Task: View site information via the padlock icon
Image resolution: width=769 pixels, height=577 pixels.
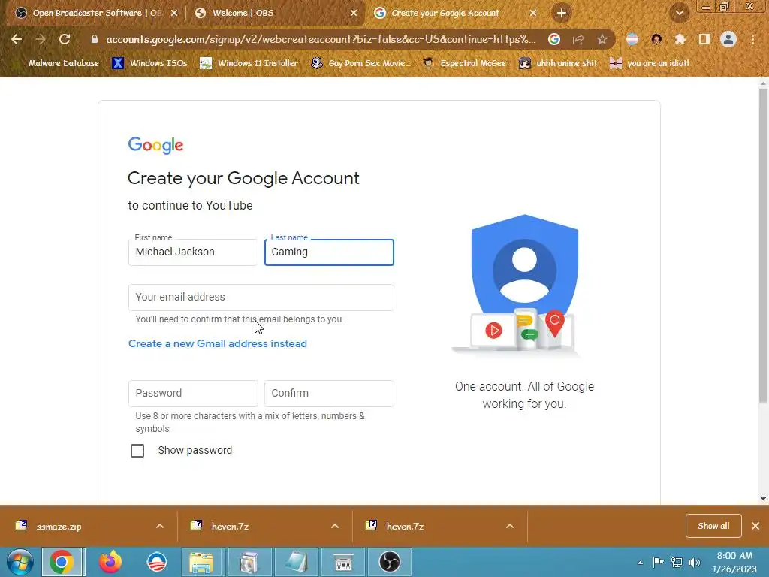Action: pos(95,39)
